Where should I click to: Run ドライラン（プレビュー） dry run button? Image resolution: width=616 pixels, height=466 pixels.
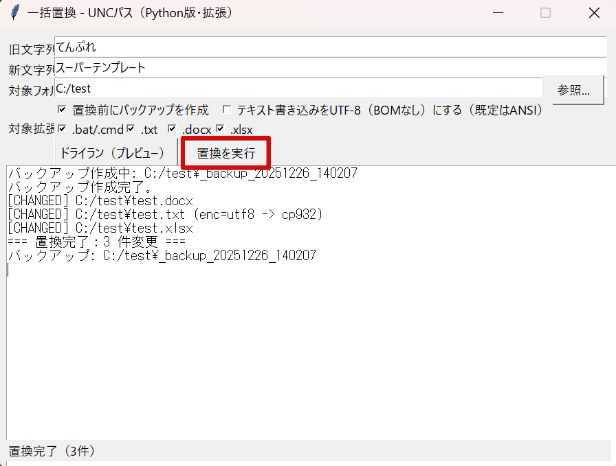pos(112,153)
